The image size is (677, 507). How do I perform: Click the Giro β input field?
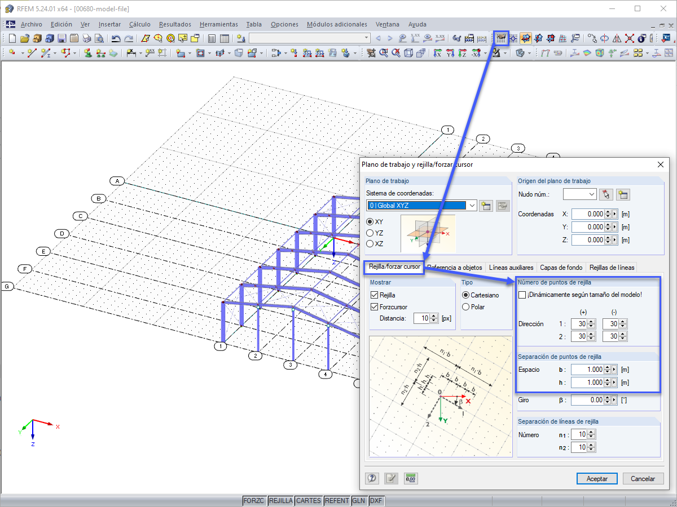[x=587, y=400]
